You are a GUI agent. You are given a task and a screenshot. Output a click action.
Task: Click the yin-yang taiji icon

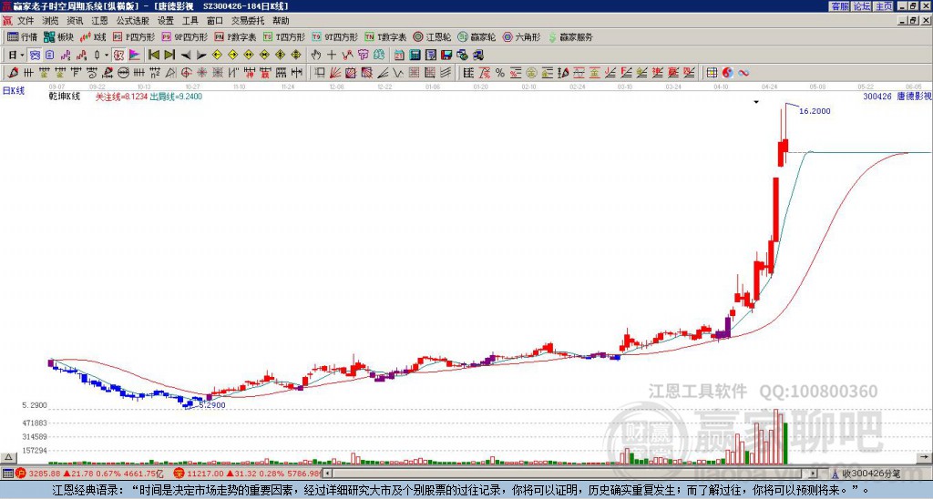coord(727,73)
